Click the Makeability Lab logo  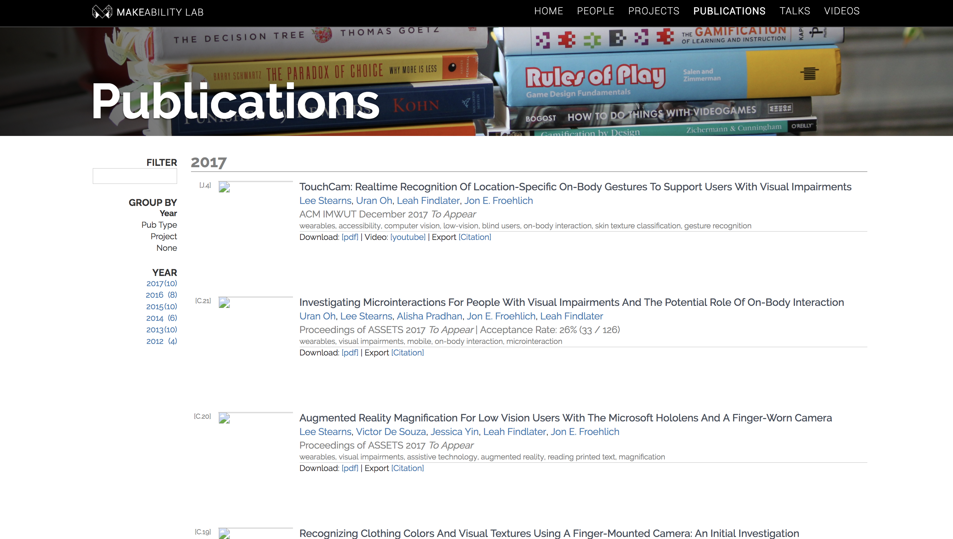147,12
